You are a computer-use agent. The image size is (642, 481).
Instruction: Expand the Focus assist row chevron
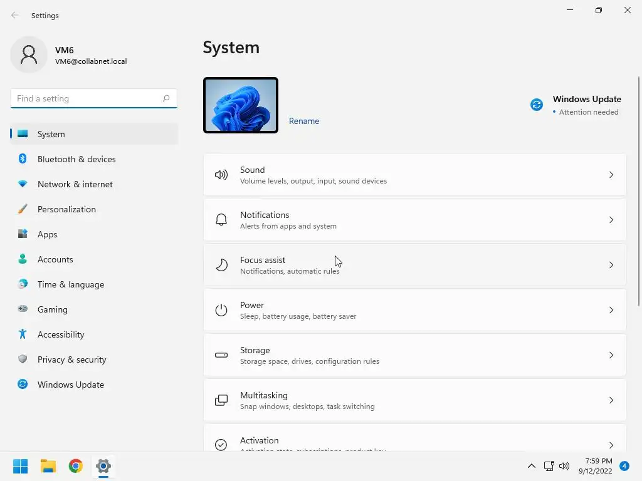coord(611,265)
